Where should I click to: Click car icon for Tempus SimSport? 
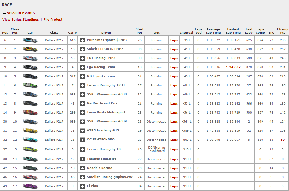(30, 159)
